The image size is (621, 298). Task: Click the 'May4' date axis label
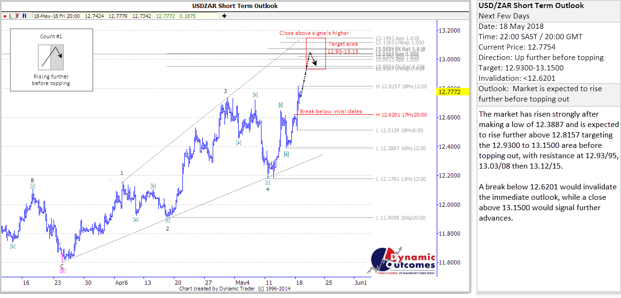(x=243, y=282)
